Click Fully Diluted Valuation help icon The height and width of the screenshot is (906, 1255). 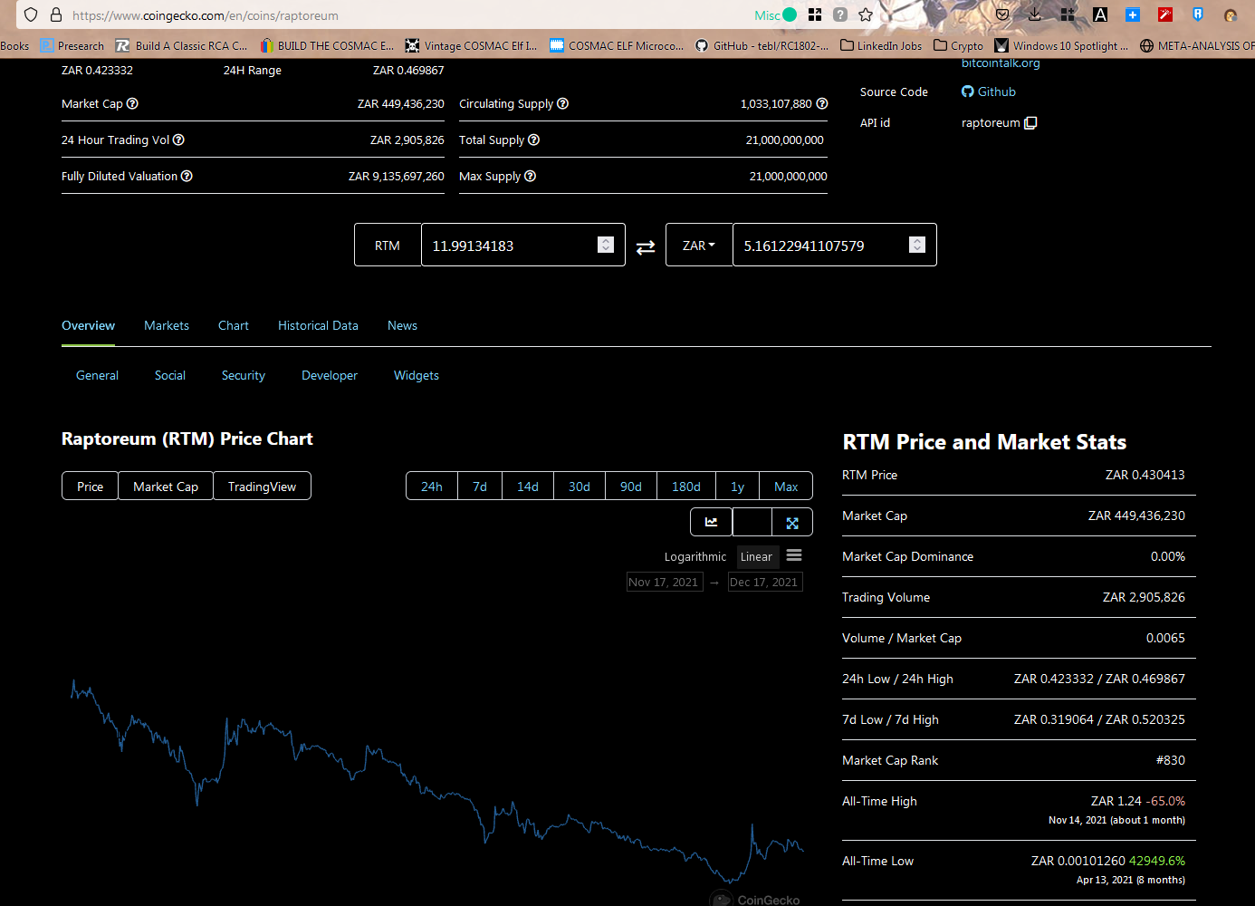coord(187,176)
